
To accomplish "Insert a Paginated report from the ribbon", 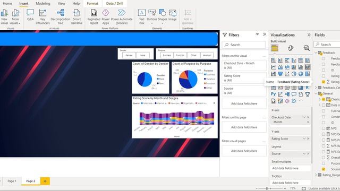I will point(93,16).
